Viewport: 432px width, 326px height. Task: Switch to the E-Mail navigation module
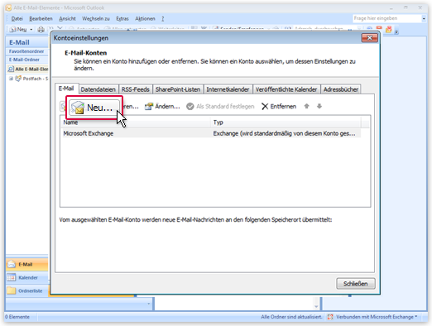coord(27,264)
